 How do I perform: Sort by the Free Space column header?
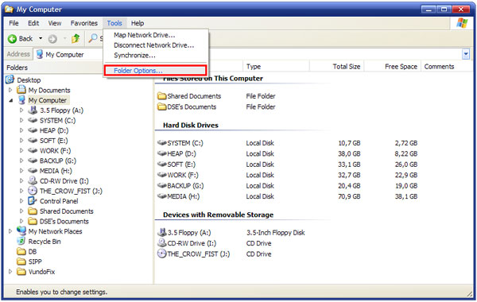click(x=393, y=66)
